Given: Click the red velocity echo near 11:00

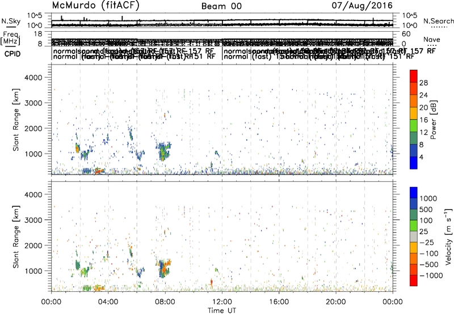Looking at the screenshot, I should [211, 282].
